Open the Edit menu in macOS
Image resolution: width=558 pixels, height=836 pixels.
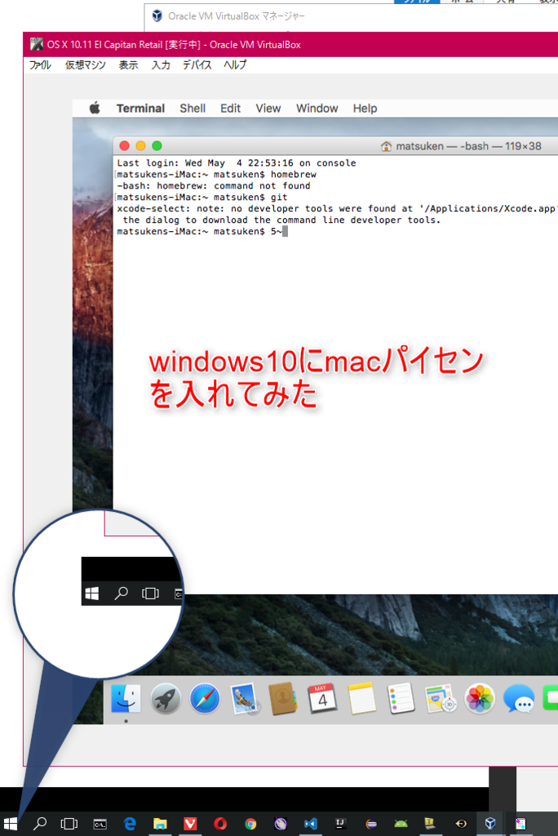tap(230, 109)
